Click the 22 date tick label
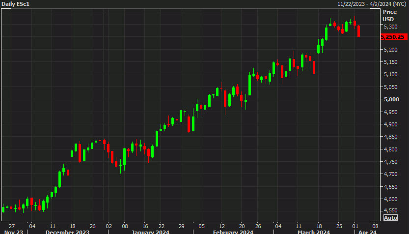The image size is (409, 234). click(162, 226)
